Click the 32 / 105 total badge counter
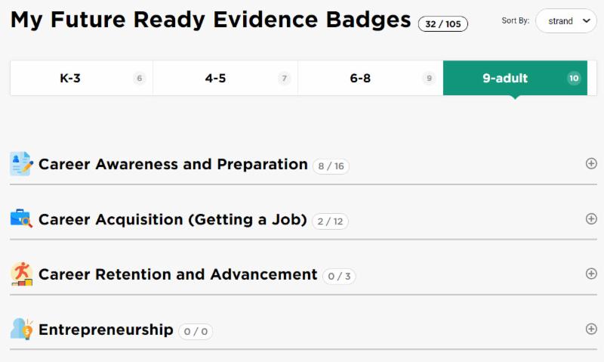Screen dimensions: 604x362 tap(442, 24)
